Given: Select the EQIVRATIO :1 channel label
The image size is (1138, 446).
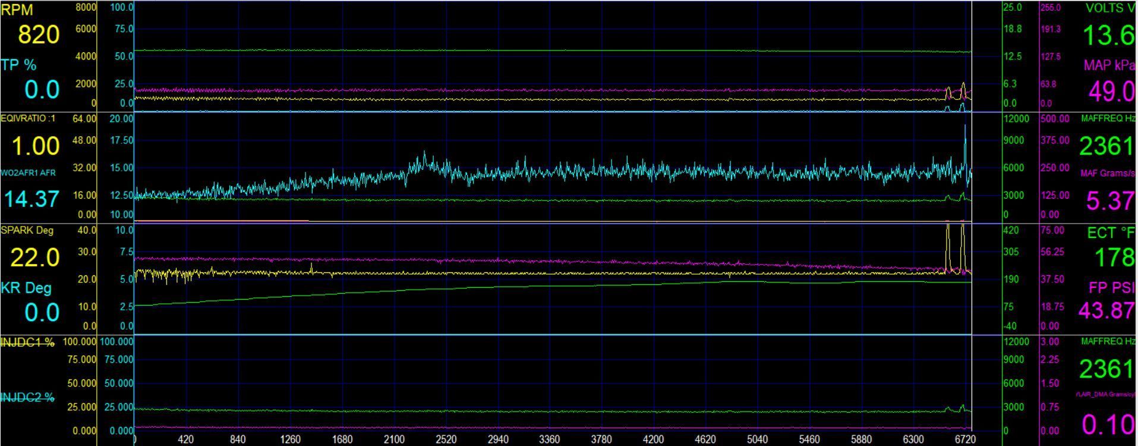Looking at the screenshot, I should tap(28, 119).
